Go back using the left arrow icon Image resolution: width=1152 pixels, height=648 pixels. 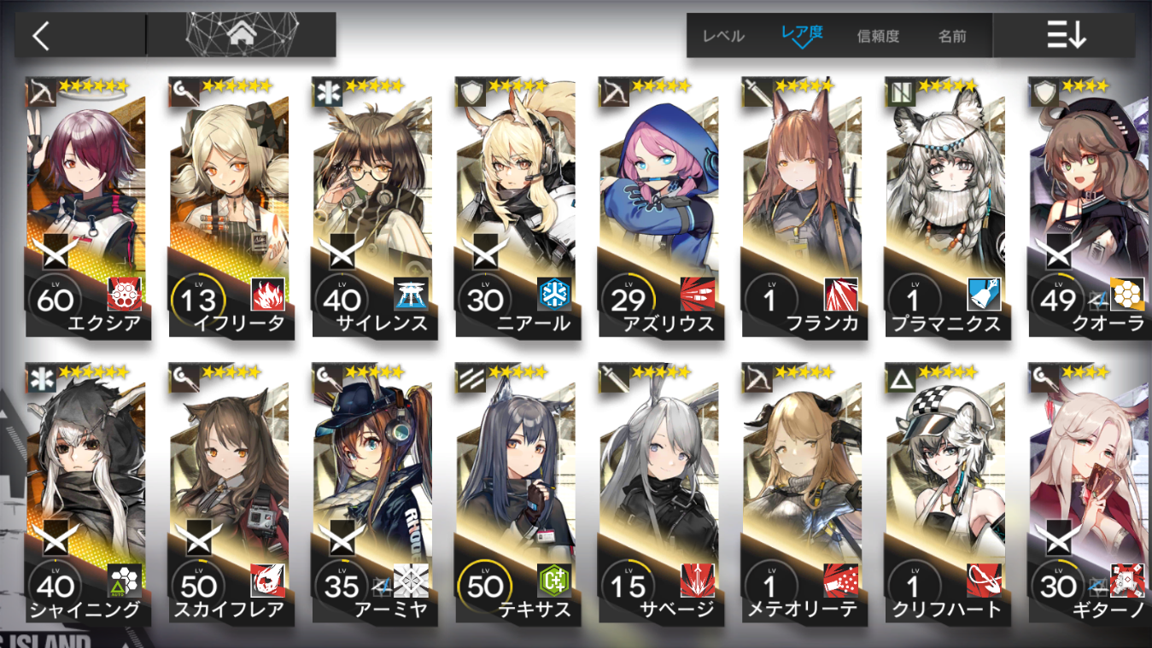click(41, 35)
